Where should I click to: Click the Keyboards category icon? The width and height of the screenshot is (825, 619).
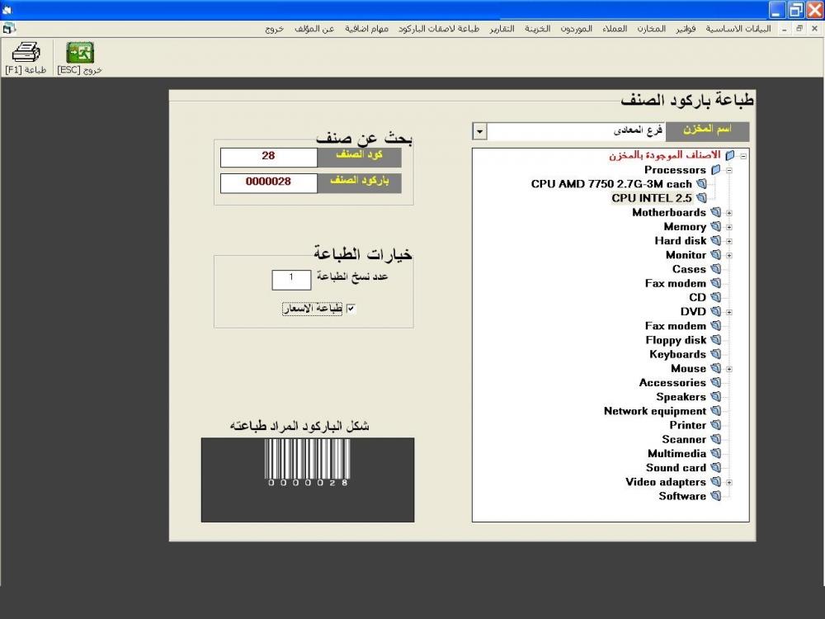715,354
